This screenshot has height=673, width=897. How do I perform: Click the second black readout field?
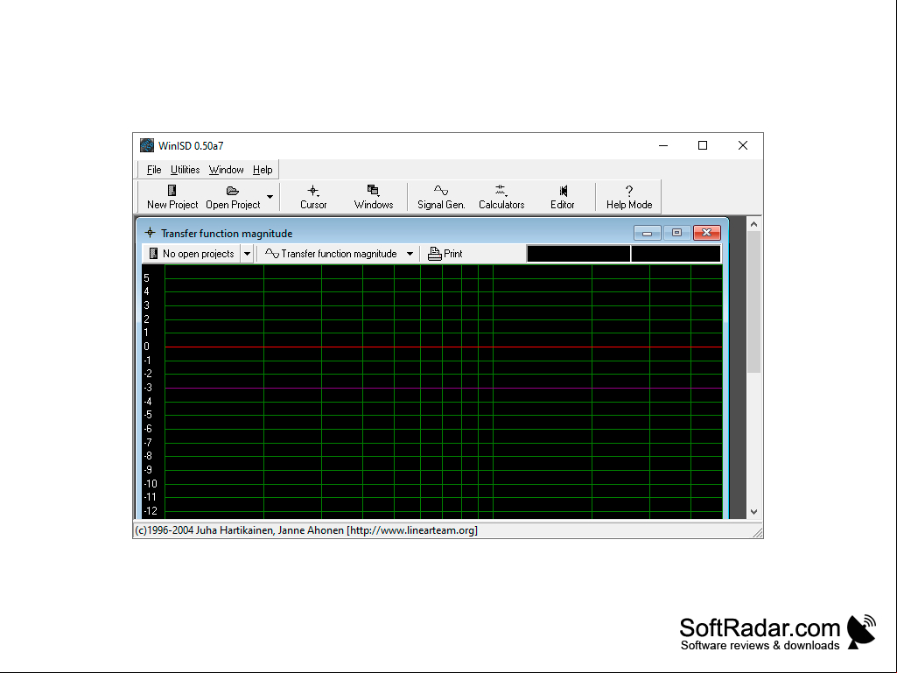coord(676,254)
